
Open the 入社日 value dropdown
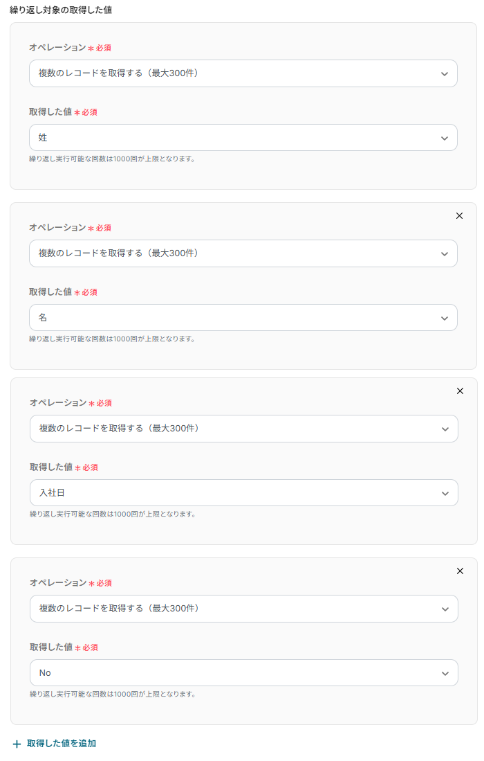pos(243,492)
